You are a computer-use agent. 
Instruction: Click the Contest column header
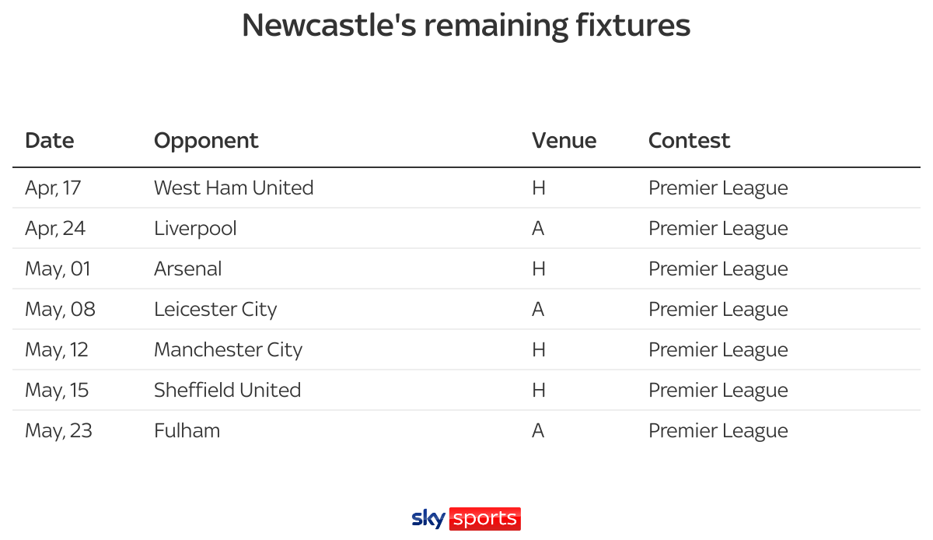click(690, 141)
